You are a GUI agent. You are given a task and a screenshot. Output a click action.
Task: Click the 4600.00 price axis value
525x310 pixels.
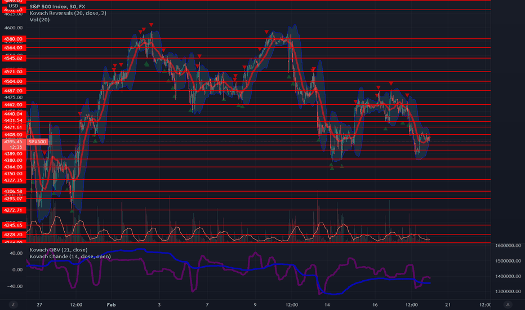tap(14, 28)
